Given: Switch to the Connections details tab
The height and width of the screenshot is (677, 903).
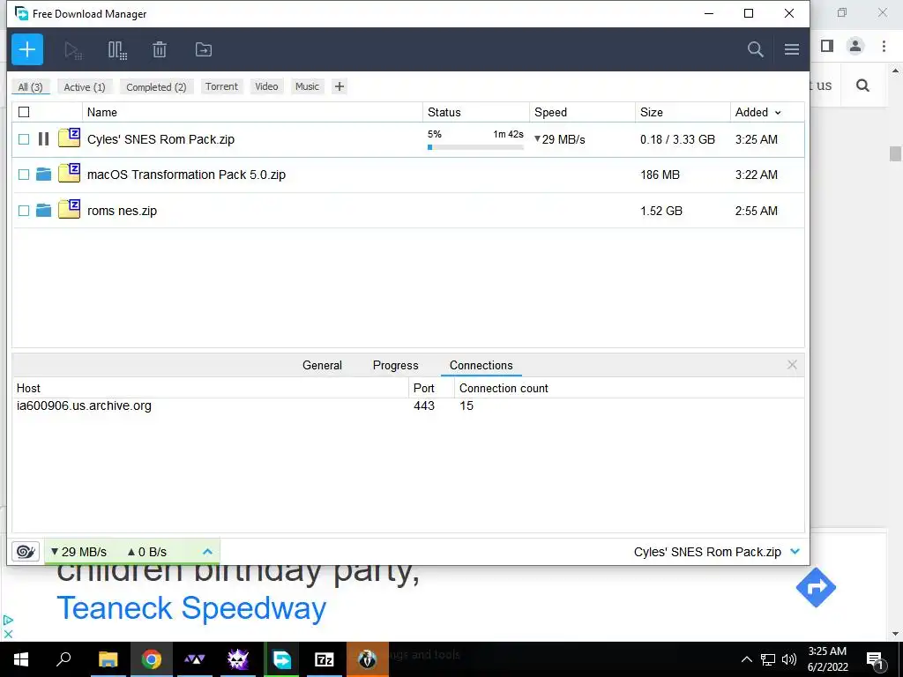Looking at the screenshot, I should click(481, 365).
